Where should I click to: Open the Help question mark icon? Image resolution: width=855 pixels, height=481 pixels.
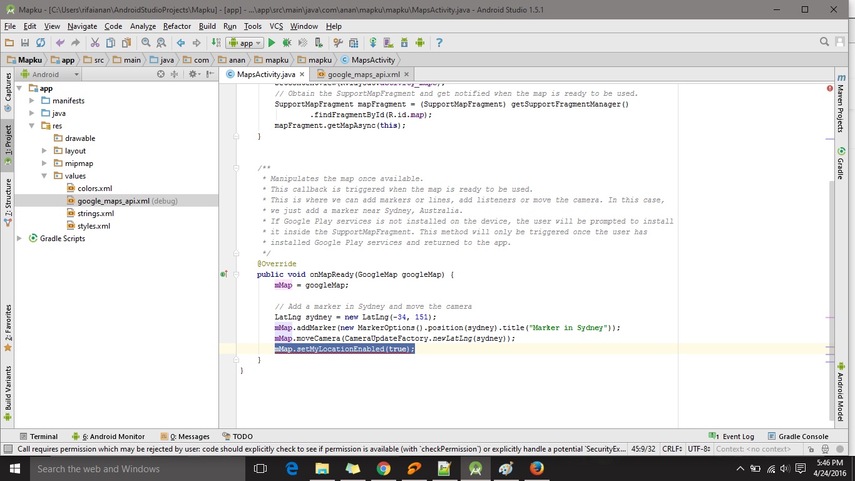[x=439, y=43]
